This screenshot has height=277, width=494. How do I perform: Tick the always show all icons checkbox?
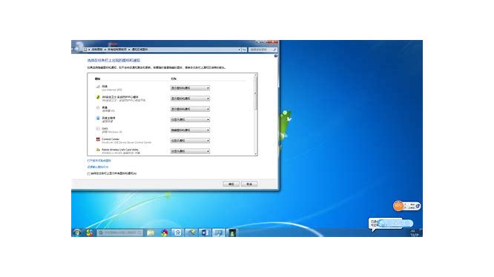tap(88, 173)
